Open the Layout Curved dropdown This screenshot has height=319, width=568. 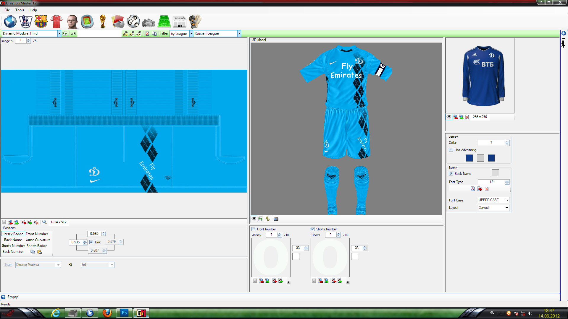[507, 208]
